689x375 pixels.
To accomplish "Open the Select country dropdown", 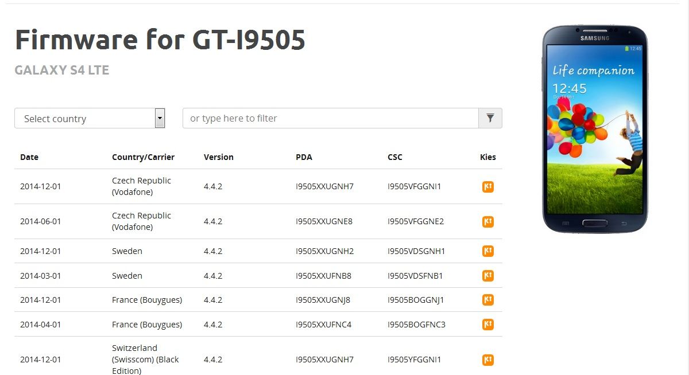I will tap(90, 118).
